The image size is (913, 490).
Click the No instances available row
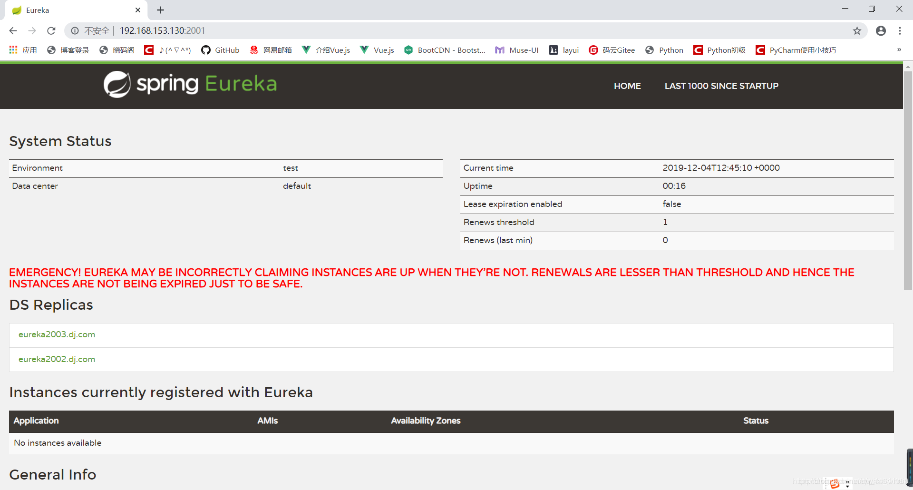451,443
